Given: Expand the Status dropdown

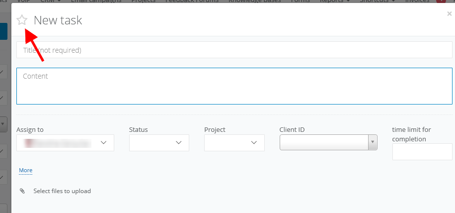Looking at the screenshot, I should (159, 143).
